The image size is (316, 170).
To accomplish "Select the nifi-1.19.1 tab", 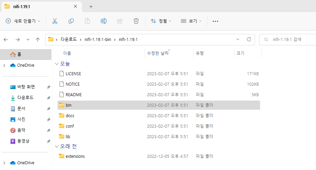I will click(x=42, y=7).
